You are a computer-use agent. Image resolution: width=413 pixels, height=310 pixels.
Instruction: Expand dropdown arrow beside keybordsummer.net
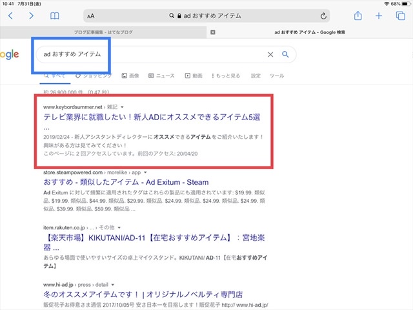click(122, 107)
